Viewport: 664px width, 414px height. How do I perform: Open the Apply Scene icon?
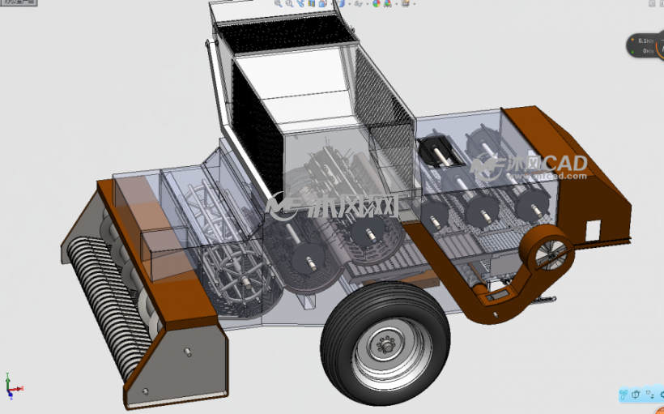coord(388,3)
